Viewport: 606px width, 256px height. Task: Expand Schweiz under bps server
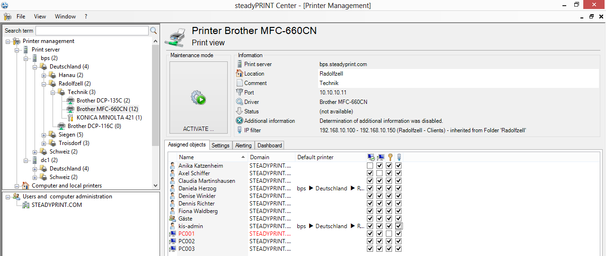click(35, 152)
